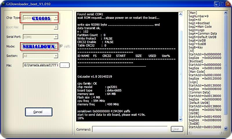Screen dimensions: 232x139
Task: Select the 'Seg1=Bootload' line
Action: tap(199, 23)
